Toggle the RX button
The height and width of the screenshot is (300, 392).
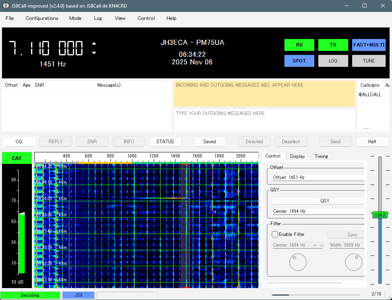pyautogui.click(x=299, y=45)
